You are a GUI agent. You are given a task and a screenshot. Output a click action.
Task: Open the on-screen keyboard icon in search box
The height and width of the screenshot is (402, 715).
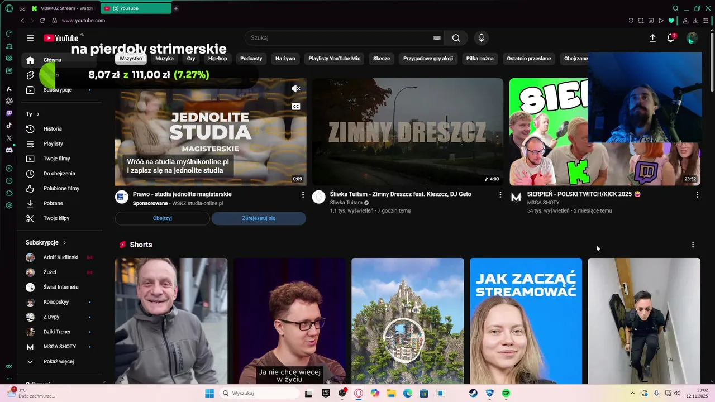437,38
